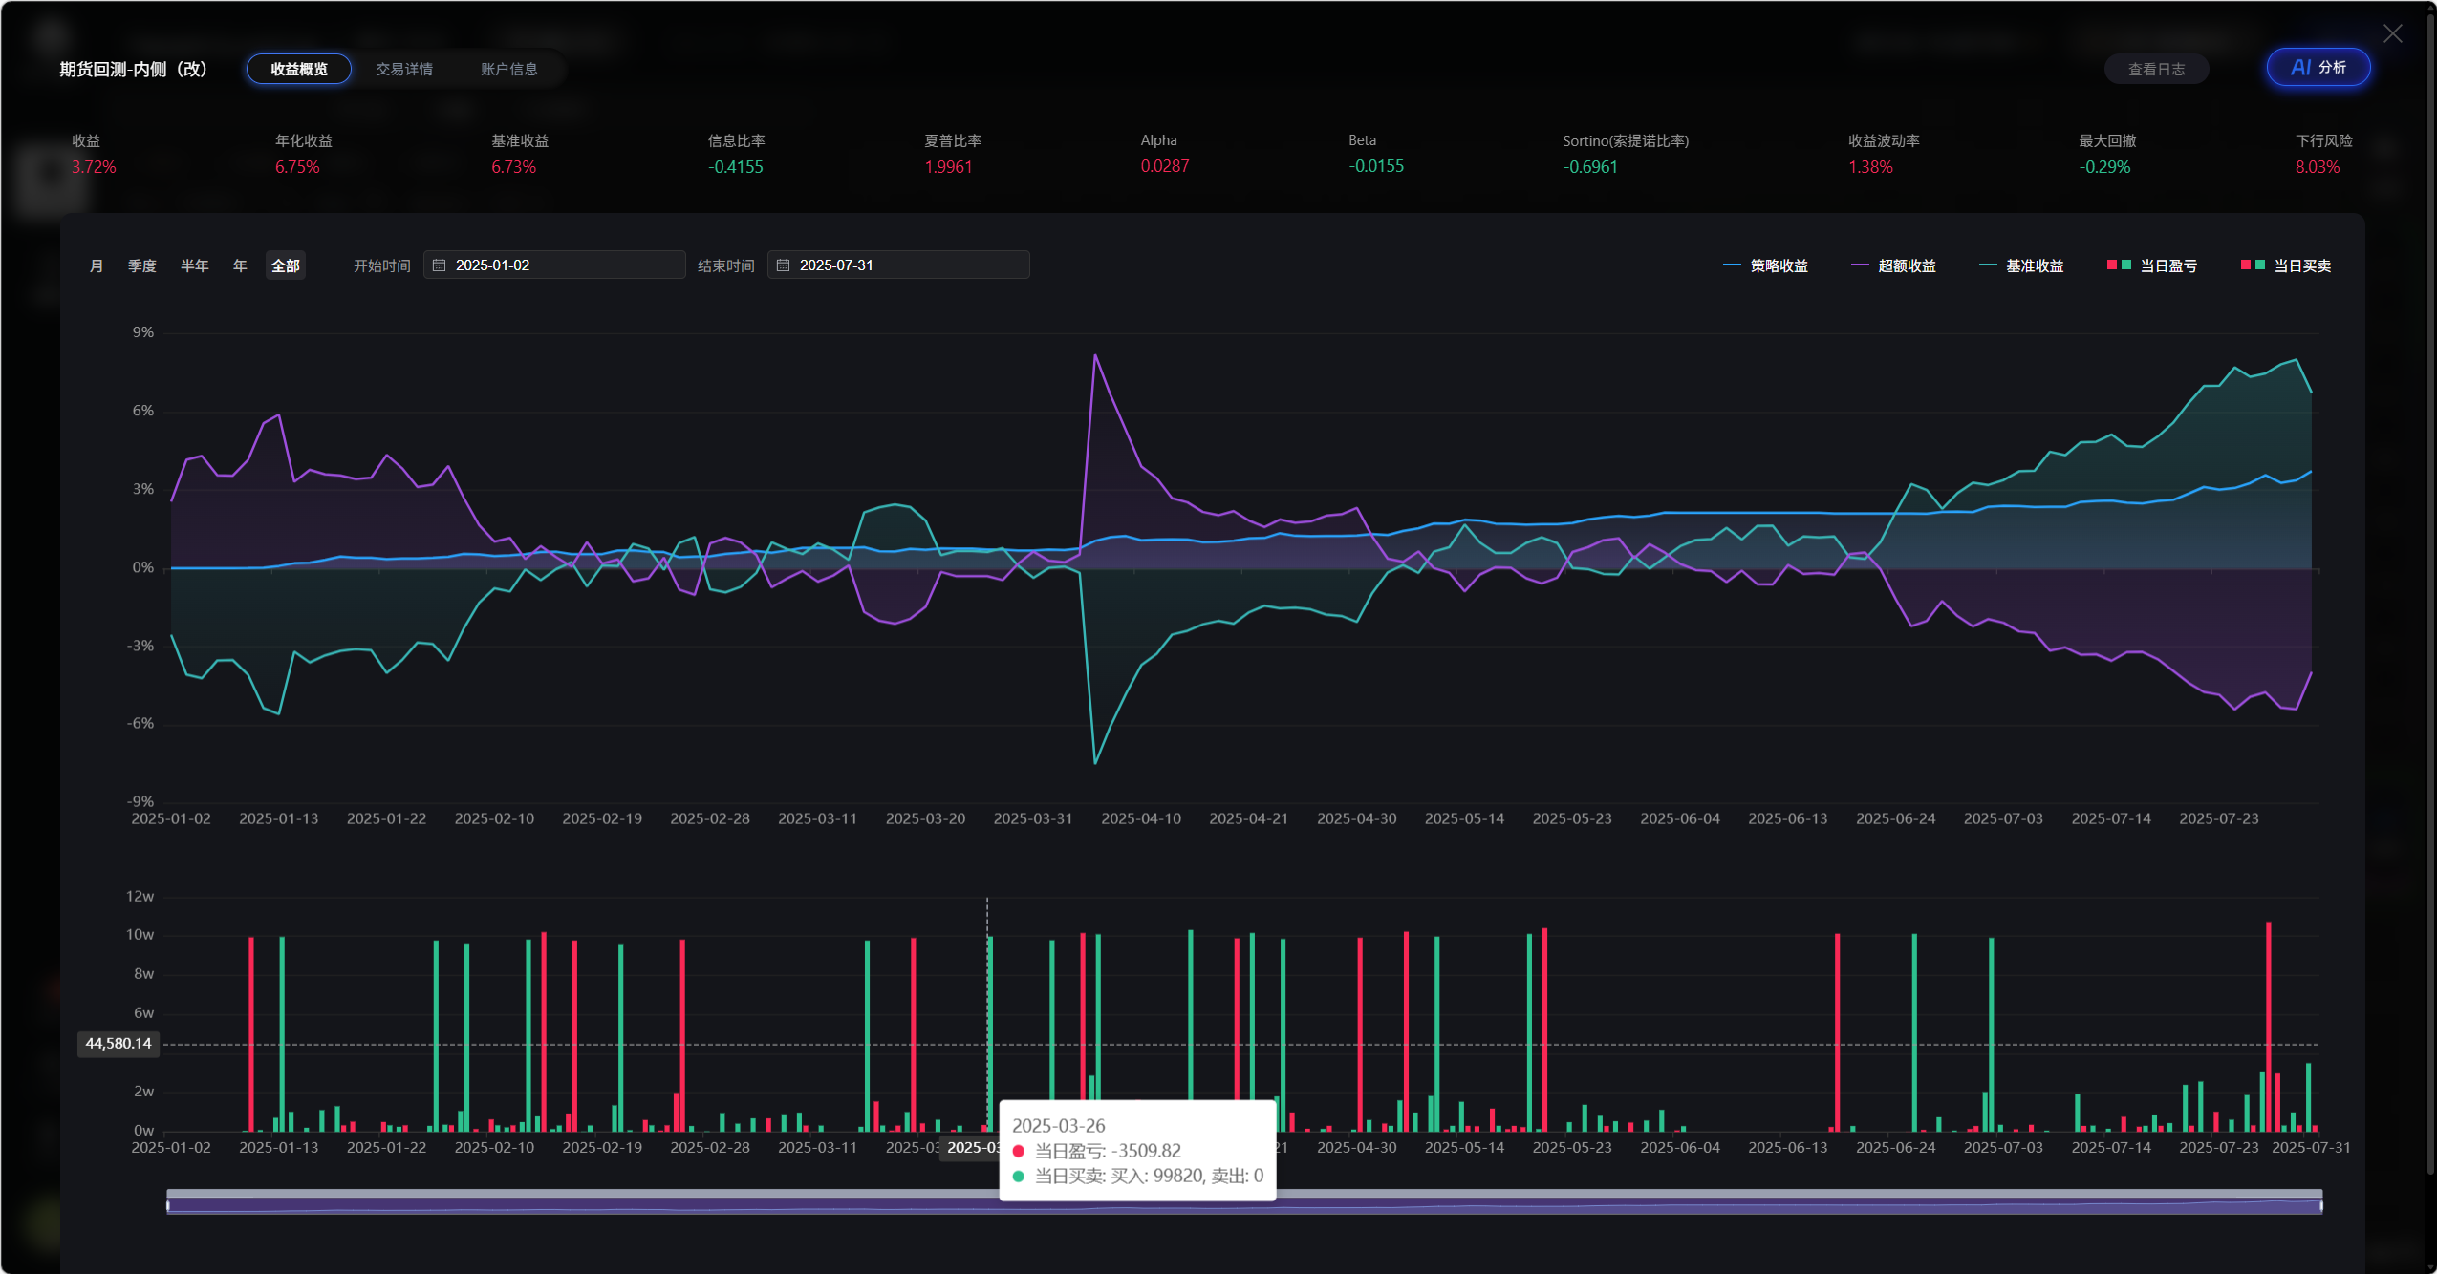The width and height of the screenshot is (2437, 1274).
Task: Open the end date field 2025-07-31
Action: (898, 265)
